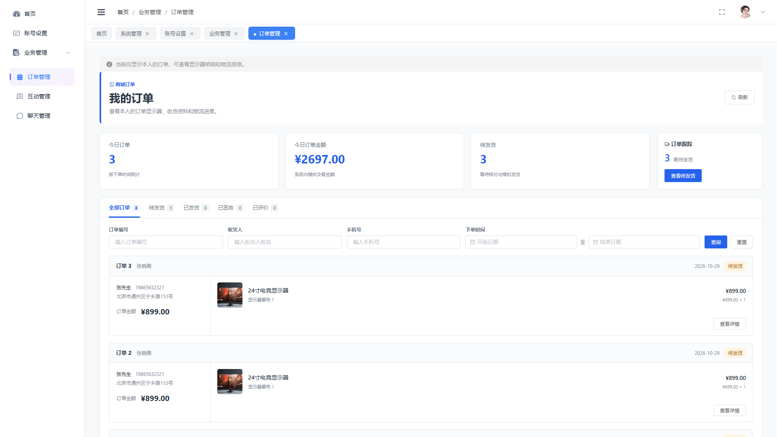Close the 业务管理 tab

(236, 34)
